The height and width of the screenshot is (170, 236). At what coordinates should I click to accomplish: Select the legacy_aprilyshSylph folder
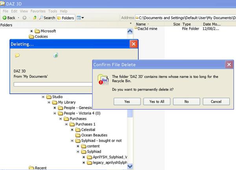pos(107,163)
